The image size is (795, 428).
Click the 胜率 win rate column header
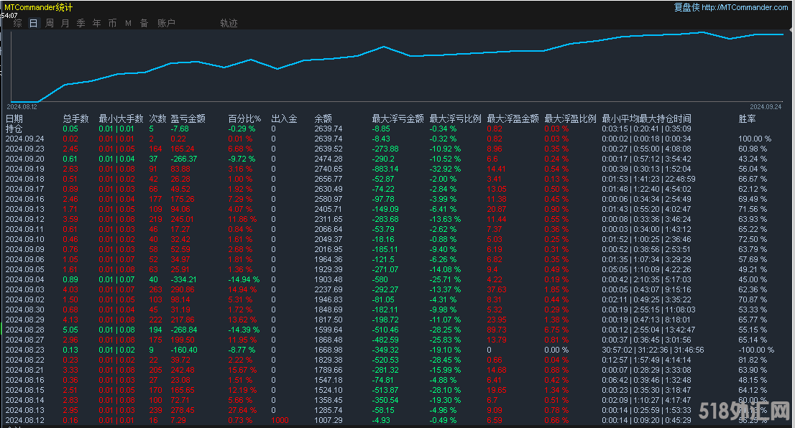pyautogui.click(x=747, y=118)
